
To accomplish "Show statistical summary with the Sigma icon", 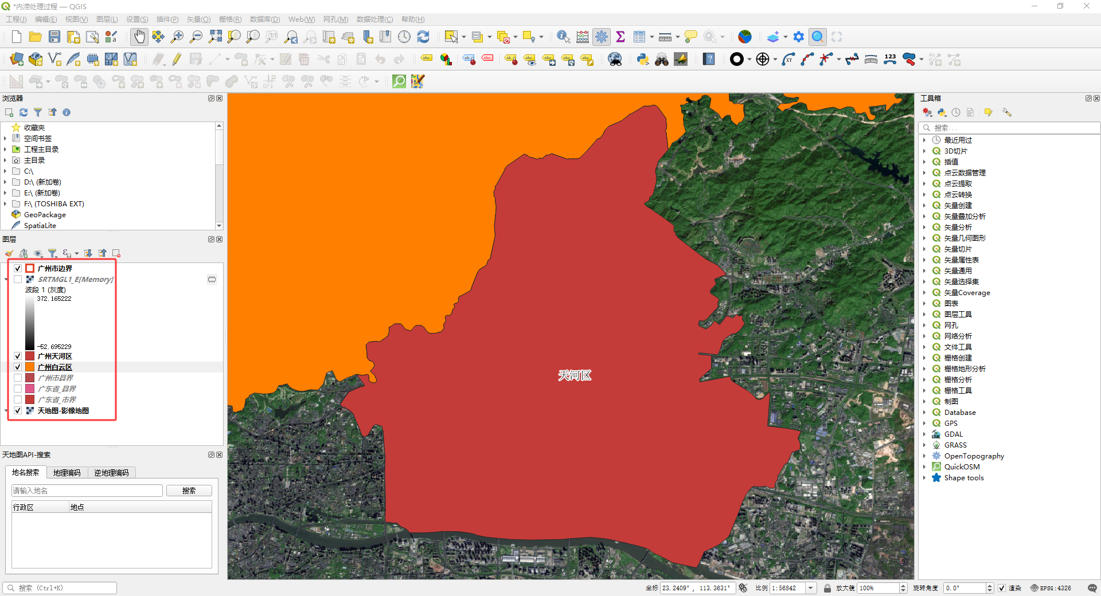I will [620, 37].
